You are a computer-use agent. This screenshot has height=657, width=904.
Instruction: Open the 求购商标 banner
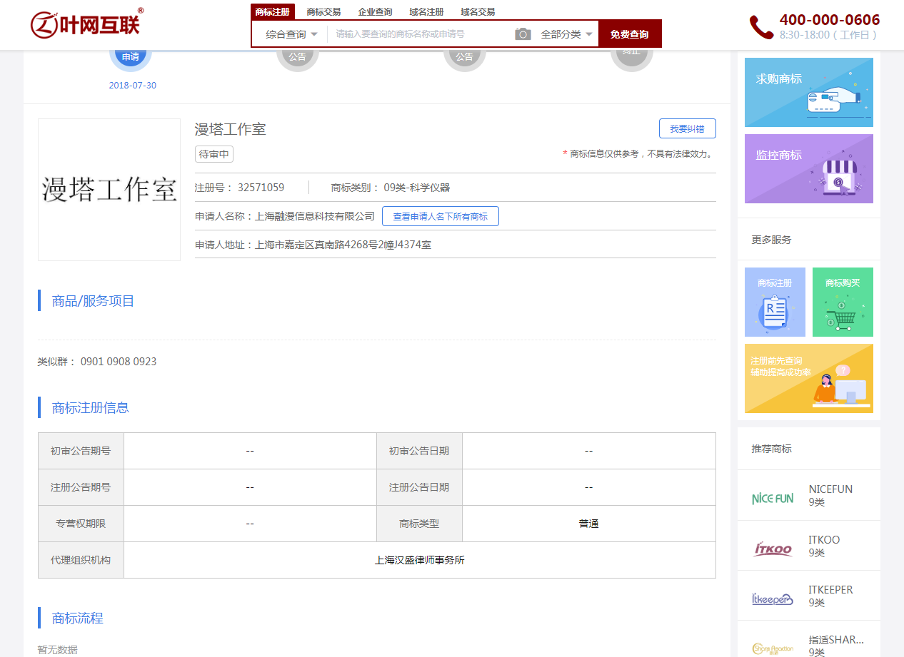808,92
